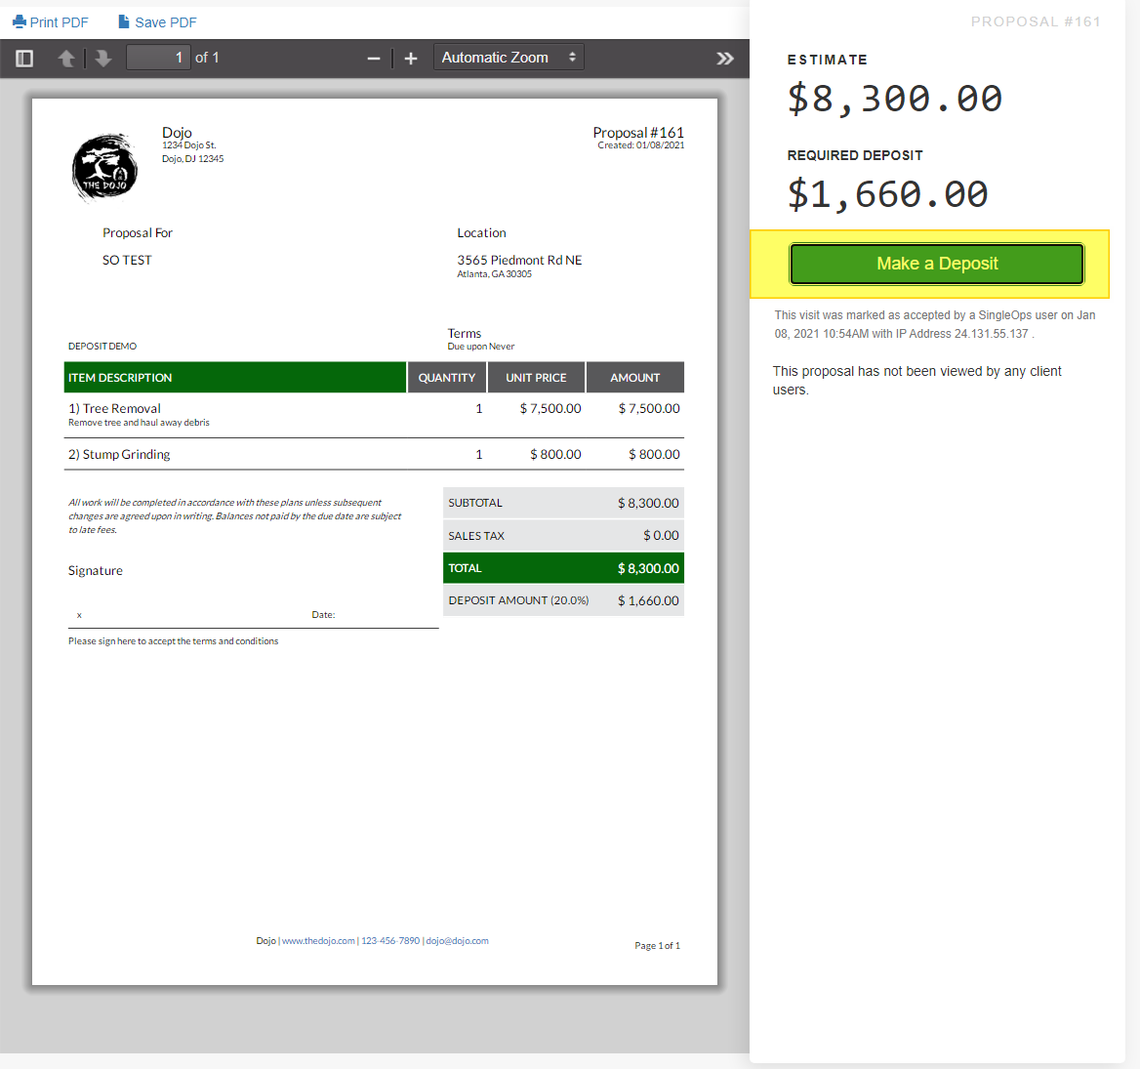Click the dojo@dojo.com email link
Screen dimensions: 1140x1069
tap(458, 940)
